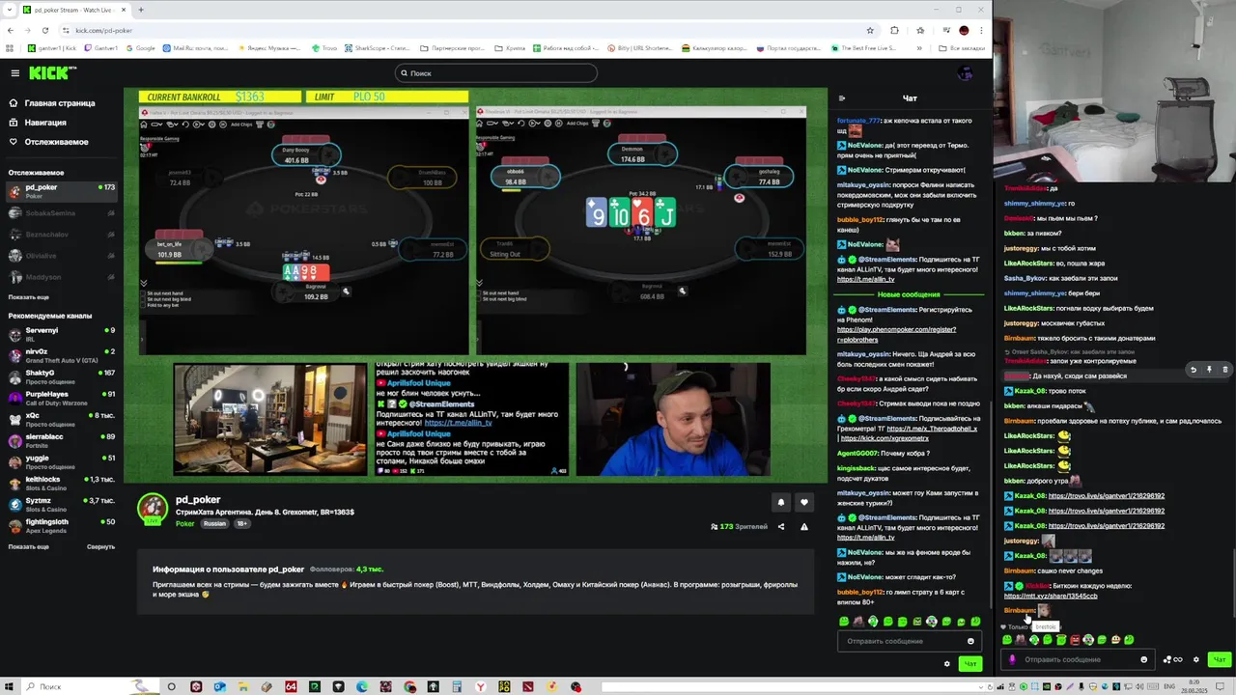Focus the Kick search box labeled Поиск

[496, 73]
